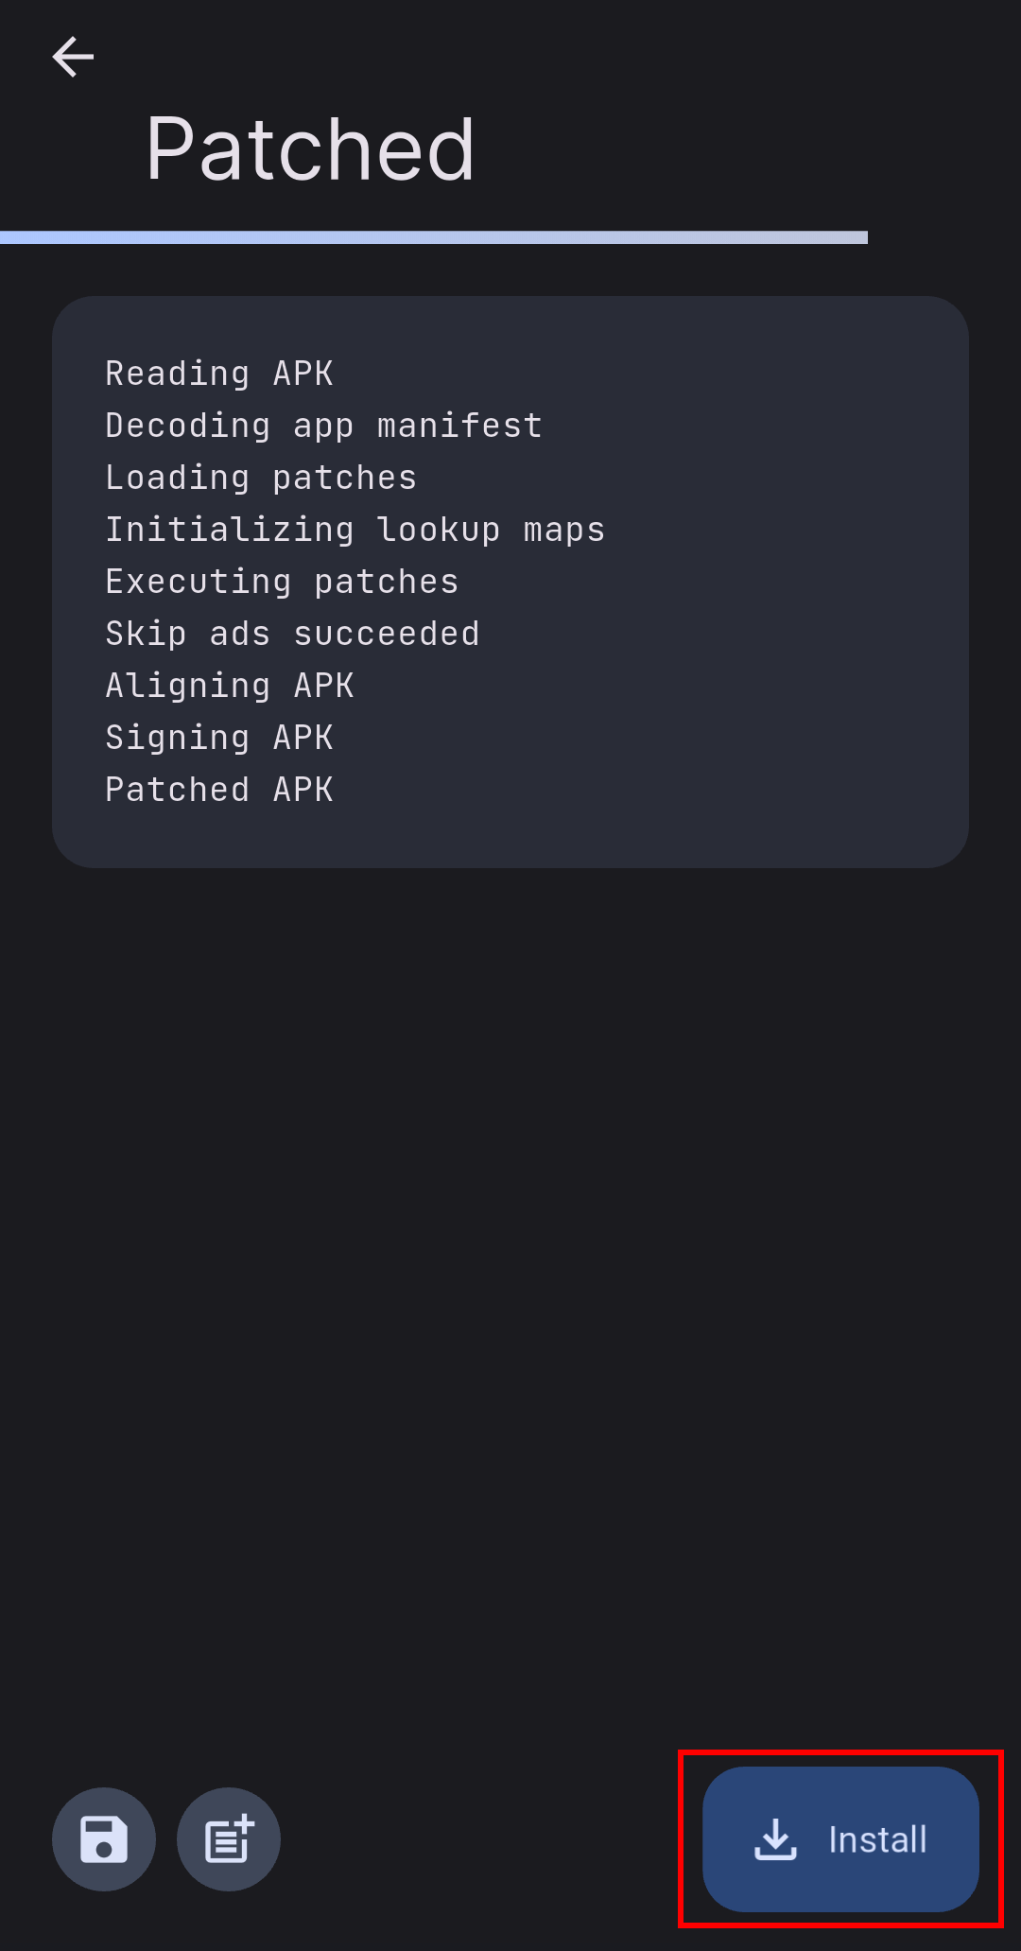Click the patching progress bar
The width and height of the screenshot is (1021, 1951).
pyautogui.click(x=434, y=237)
